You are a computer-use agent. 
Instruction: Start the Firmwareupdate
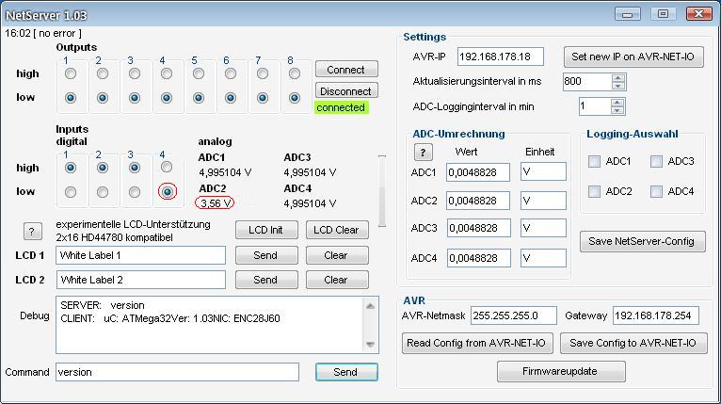[560, 371]
